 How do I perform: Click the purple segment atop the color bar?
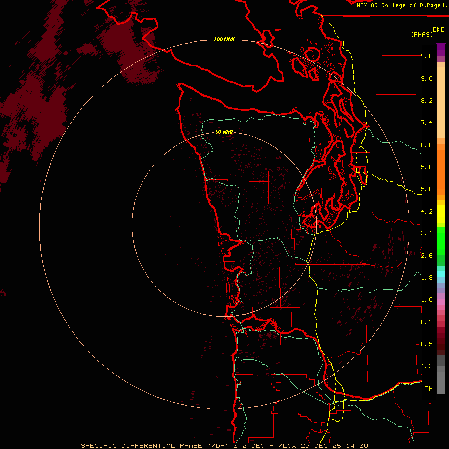click(x=441, y=50)
